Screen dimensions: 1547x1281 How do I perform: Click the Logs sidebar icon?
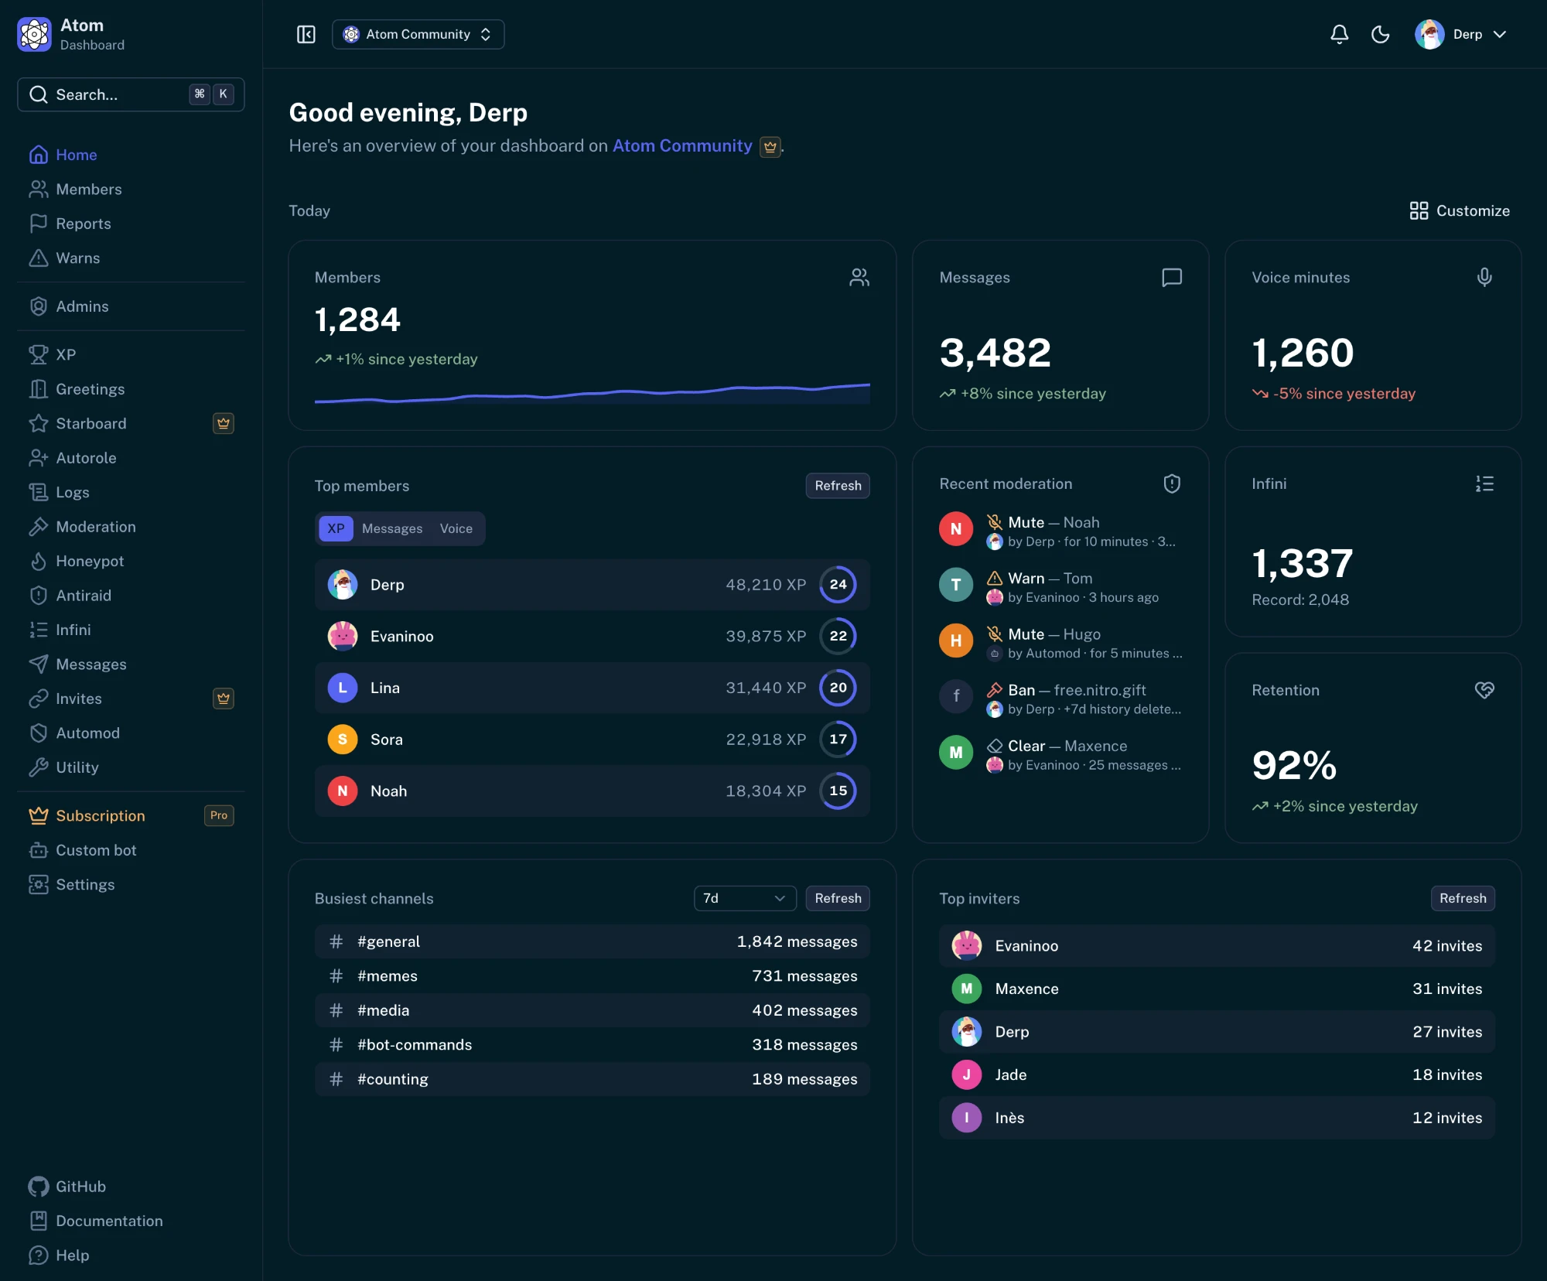tap(38, 492)
